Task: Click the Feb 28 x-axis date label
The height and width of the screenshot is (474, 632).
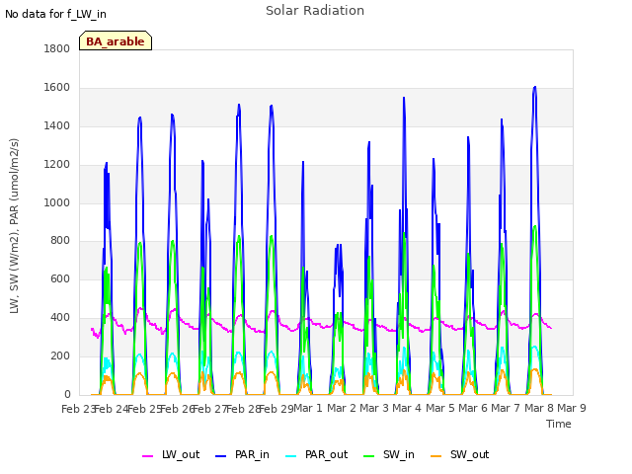Action: (244, 409)
